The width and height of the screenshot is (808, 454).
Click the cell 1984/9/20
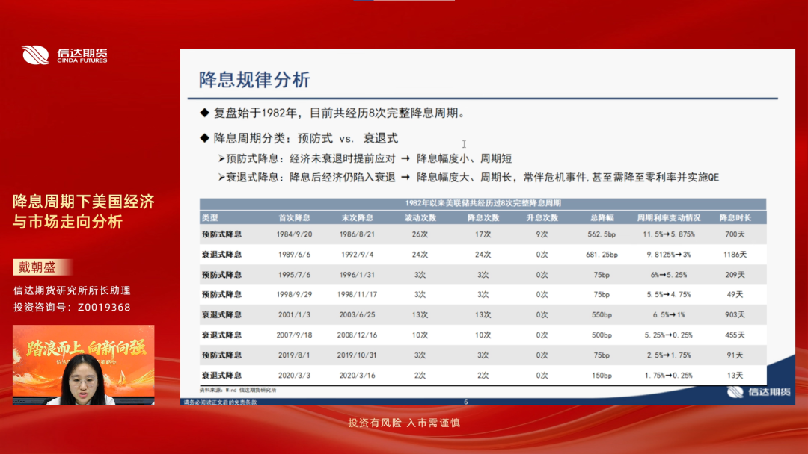point(294,234)
